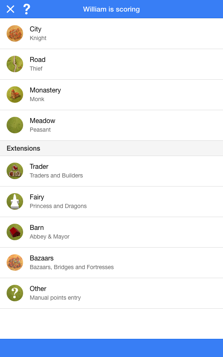Tap the Monastery building icon

15,95
